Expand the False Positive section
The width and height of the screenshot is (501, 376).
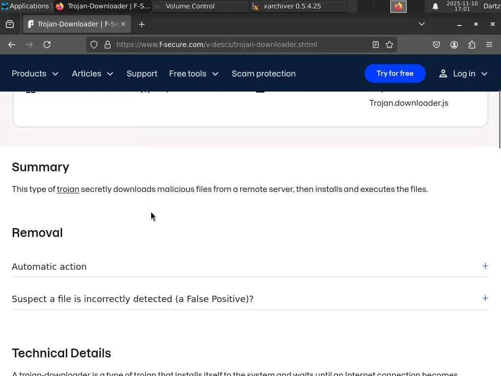[485, 298]
